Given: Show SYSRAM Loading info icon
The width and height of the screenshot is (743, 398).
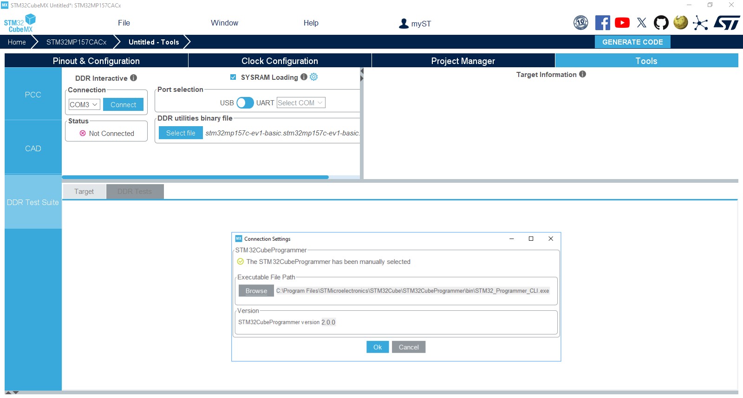Looking at the screenshot, I should [304, 77].
